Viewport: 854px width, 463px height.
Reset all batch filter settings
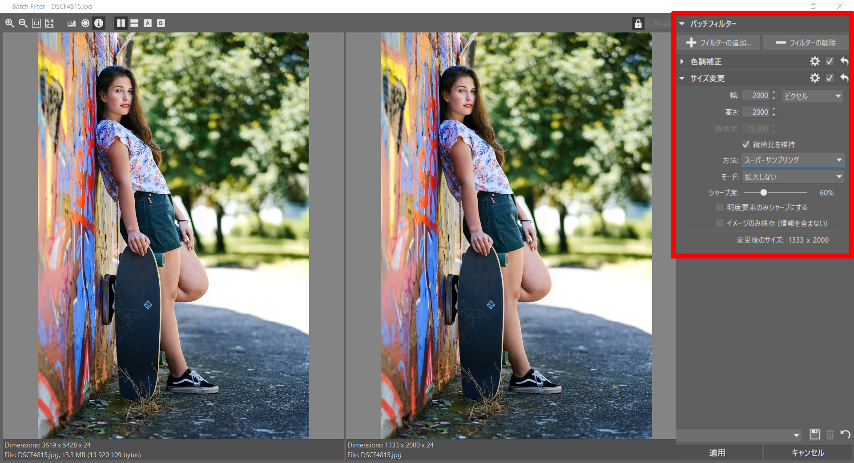[845, 435]
